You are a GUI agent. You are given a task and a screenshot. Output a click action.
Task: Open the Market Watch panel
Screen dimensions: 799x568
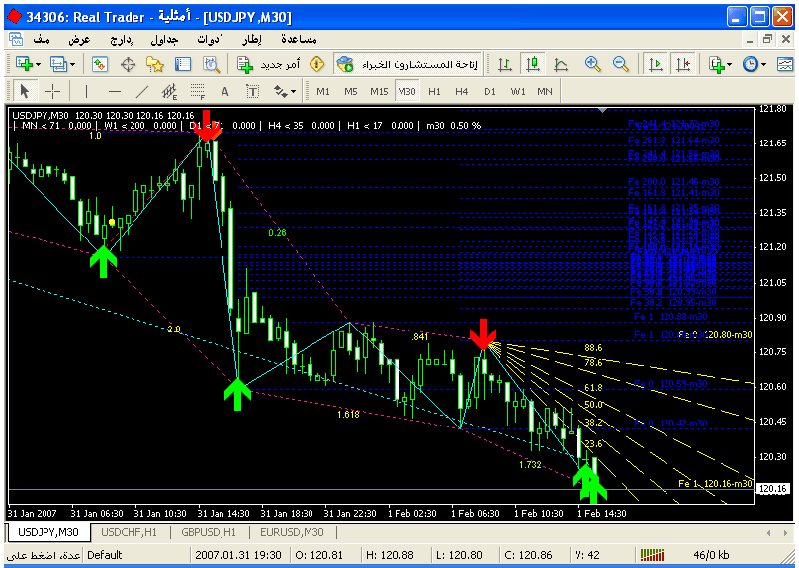tap(100, 63)
